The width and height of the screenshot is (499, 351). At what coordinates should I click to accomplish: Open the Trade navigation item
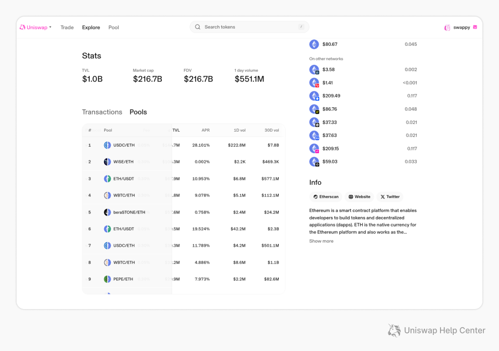pyautogui.click(x=67, y=27)
